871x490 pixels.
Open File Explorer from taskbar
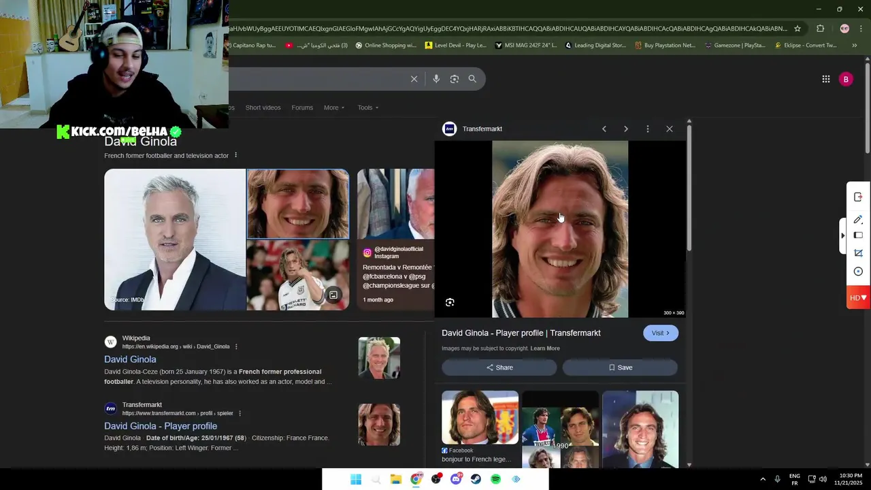click(396, 479)
